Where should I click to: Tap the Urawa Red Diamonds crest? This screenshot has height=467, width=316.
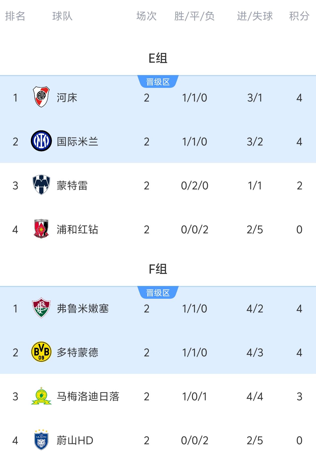tap(41, 229)
